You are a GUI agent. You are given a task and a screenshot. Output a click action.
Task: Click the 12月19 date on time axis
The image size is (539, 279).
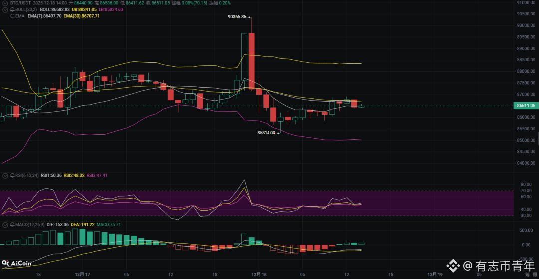click(x=435, y=274)
